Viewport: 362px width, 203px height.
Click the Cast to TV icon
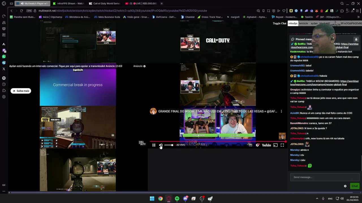[275, 145]
